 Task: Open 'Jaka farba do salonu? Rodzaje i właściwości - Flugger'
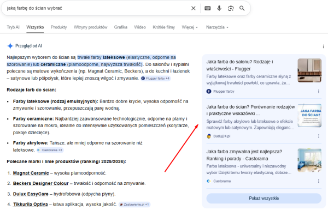click(x=240, y=65)
